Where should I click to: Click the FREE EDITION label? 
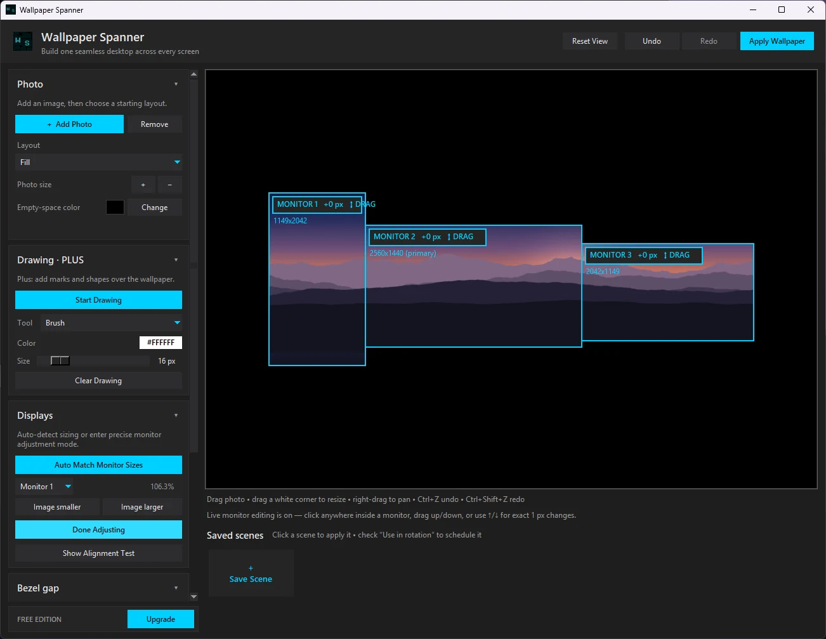click(x=39, y=619)
